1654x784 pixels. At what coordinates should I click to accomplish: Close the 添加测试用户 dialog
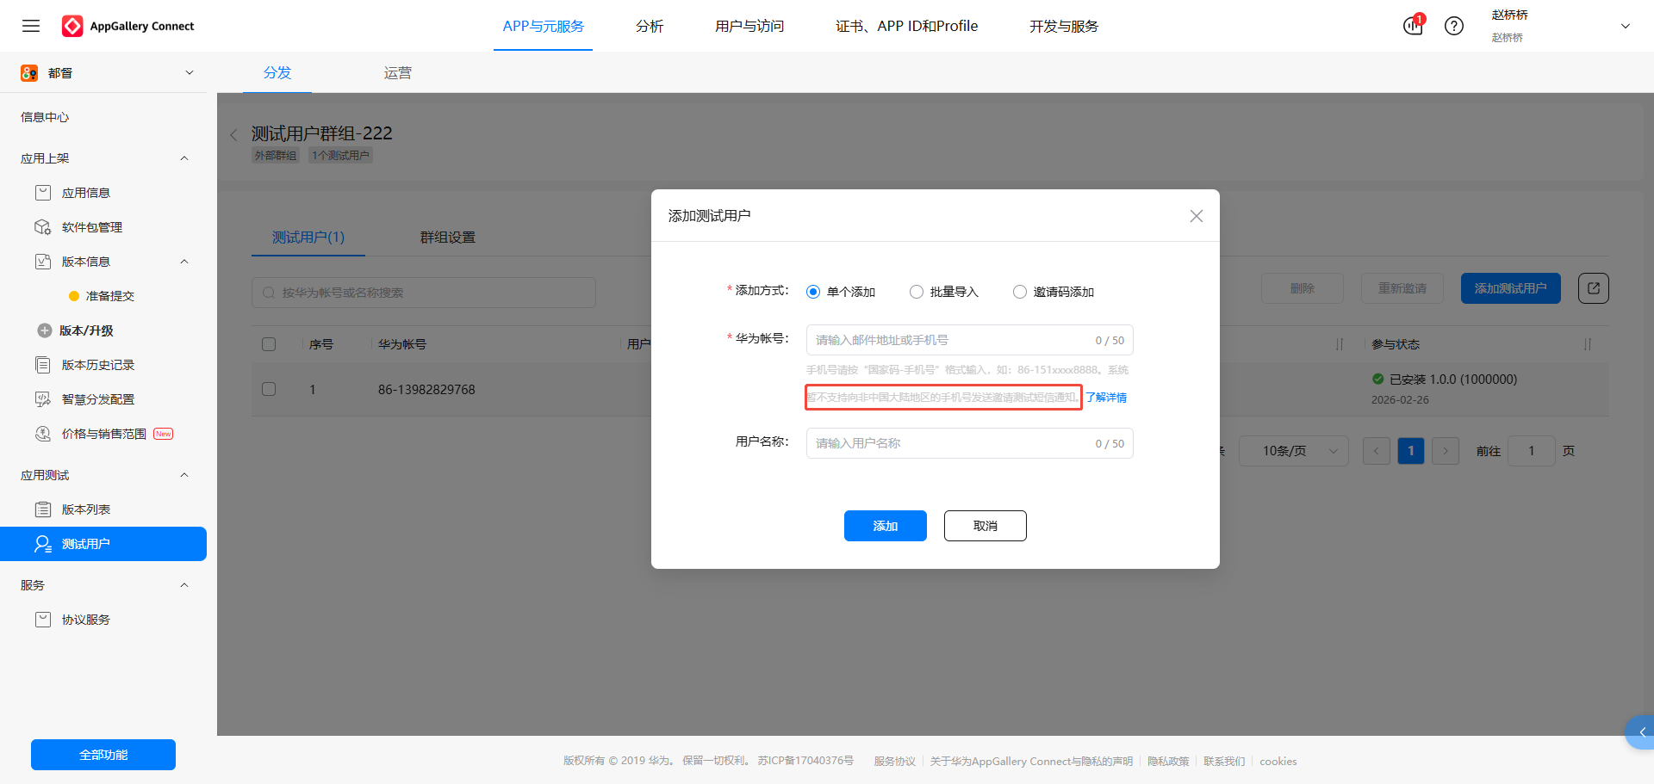1196,216
